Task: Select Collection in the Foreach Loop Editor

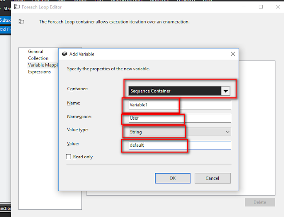Action: coord(38,58)
